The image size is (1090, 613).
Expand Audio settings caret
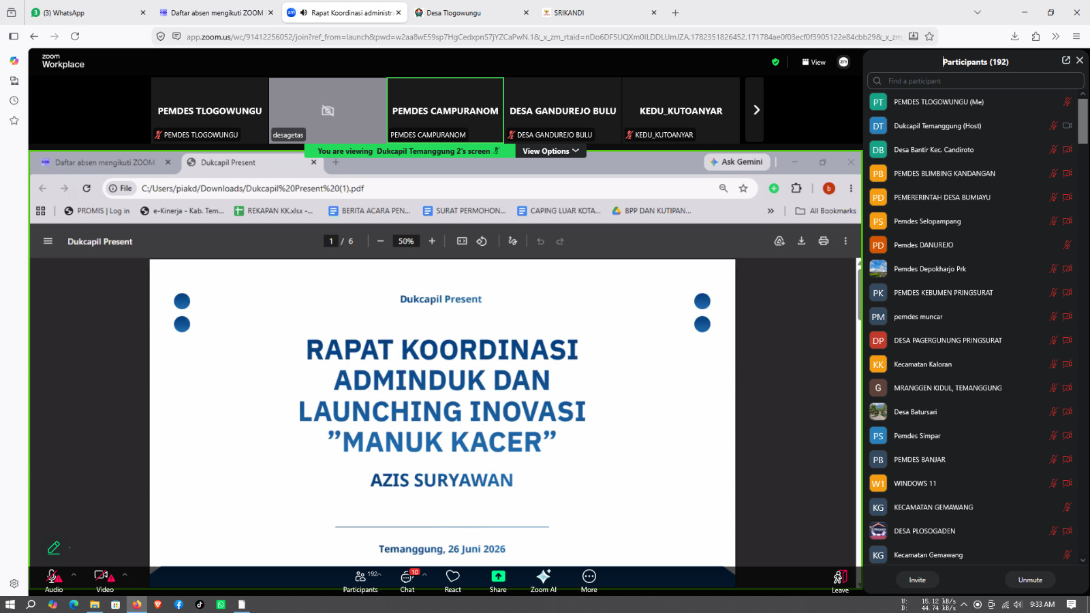click(74, 575)
